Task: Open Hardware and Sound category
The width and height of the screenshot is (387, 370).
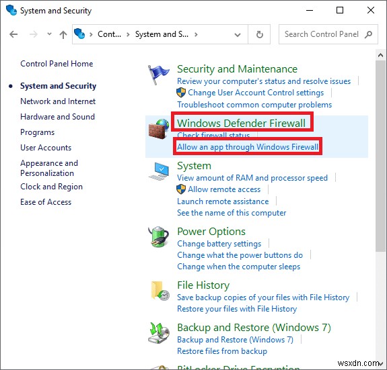Action: click(57, 117)
